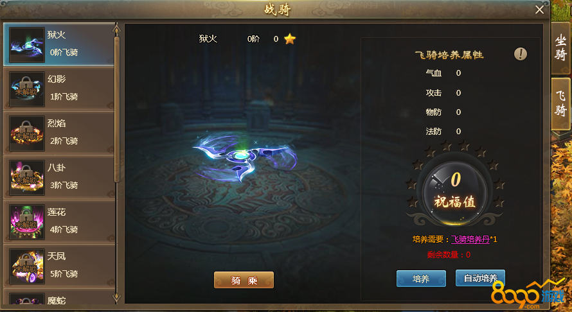The width and height of the screenshot is (572, 312).
Task: Close the 战骑 window
Action: [539, 10]
